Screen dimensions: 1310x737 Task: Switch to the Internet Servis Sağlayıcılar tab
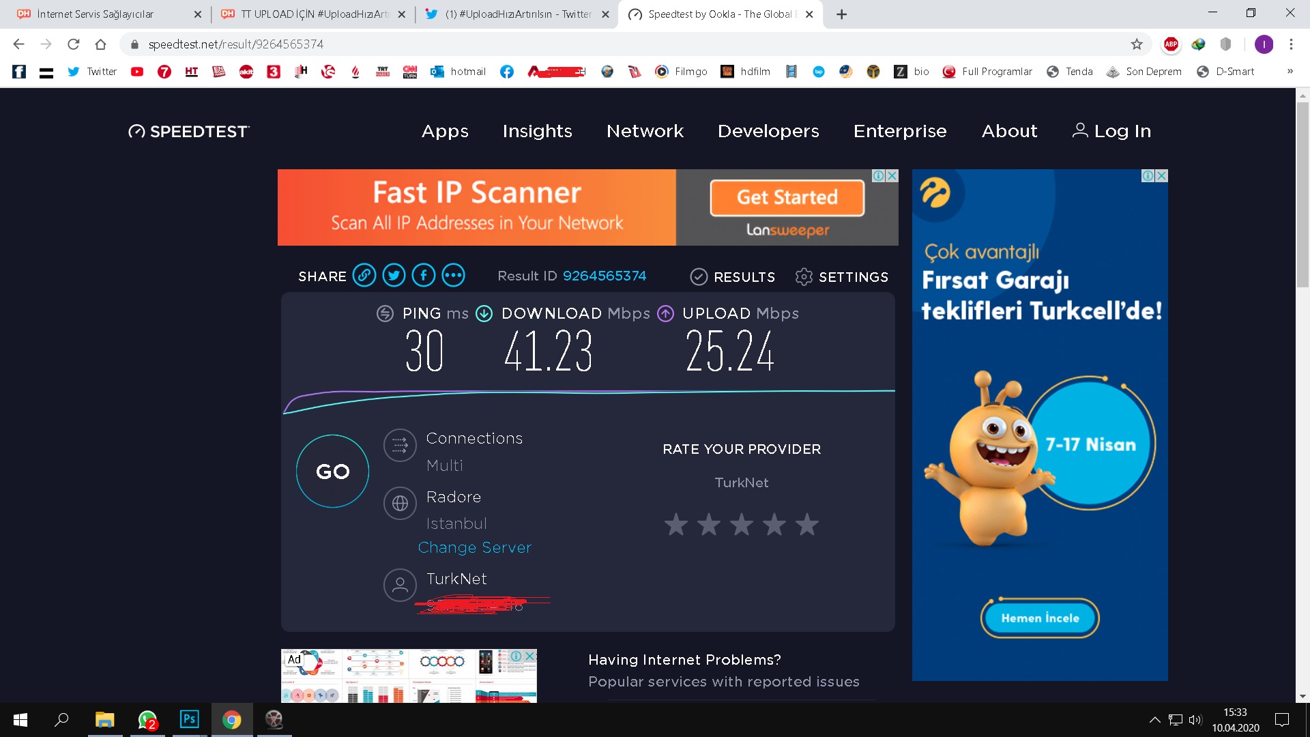[109, 14]
